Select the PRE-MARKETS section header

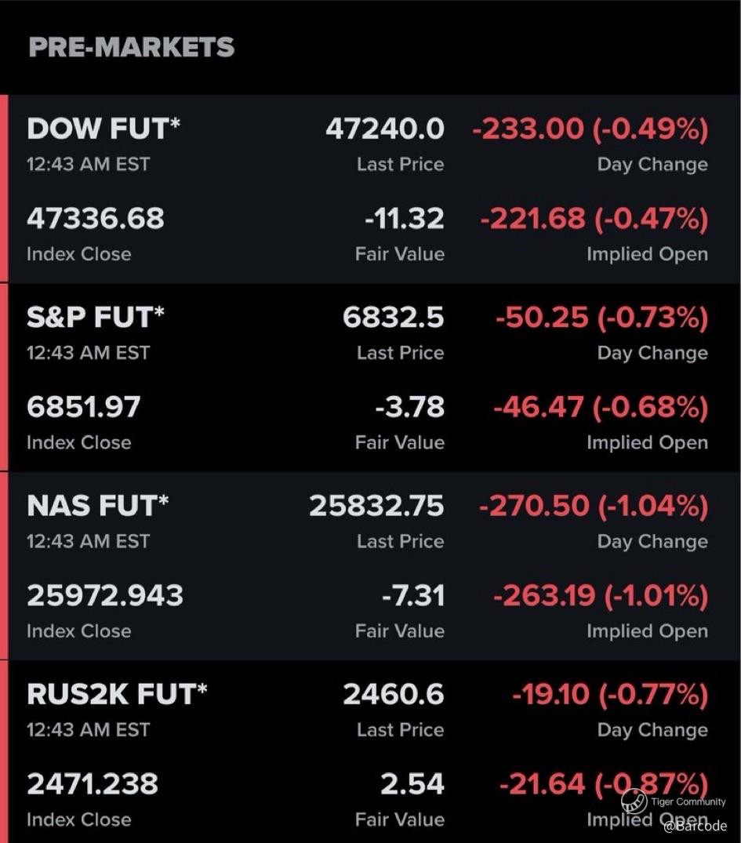coord(131,47)
